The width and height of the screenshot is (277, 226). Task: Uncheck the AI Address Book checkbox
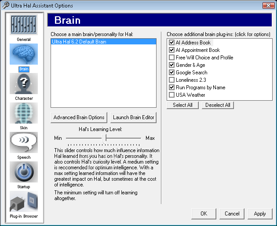[171, 42]
